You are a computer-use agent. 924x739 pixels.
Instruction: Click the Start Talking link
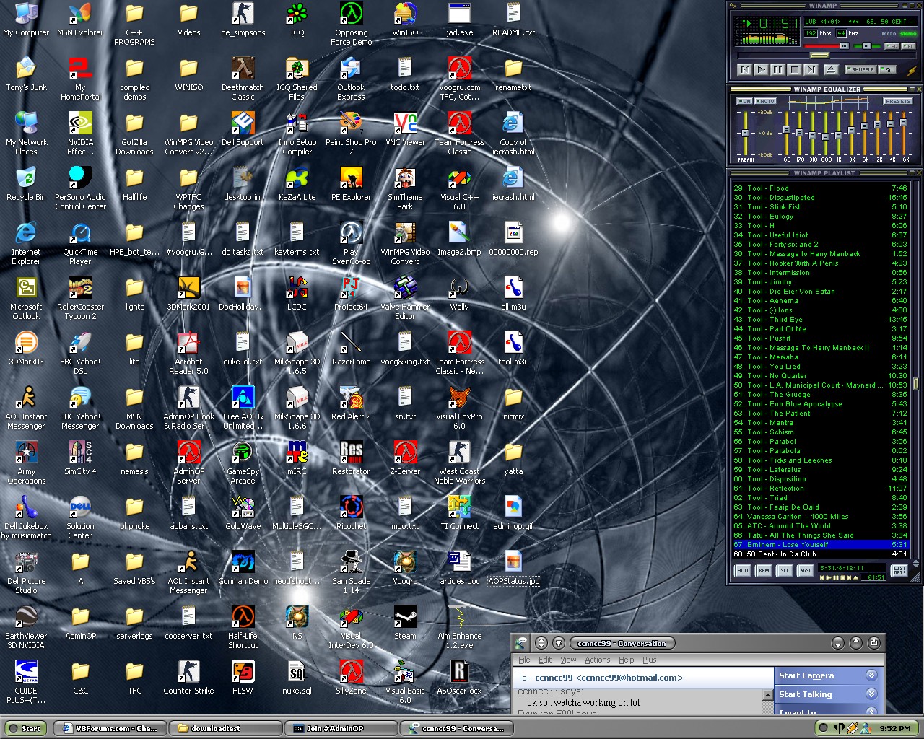tap(806, 694)
